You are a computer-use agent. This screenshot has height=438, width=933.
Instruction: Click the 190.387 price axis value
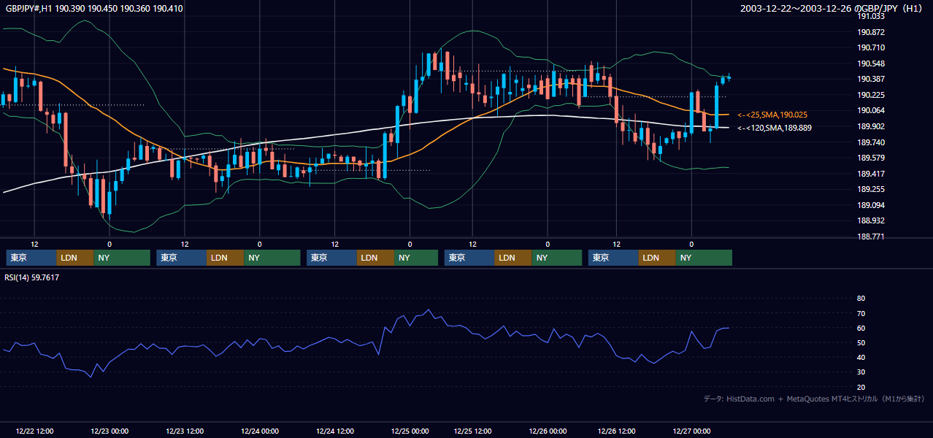pos(871,79)
